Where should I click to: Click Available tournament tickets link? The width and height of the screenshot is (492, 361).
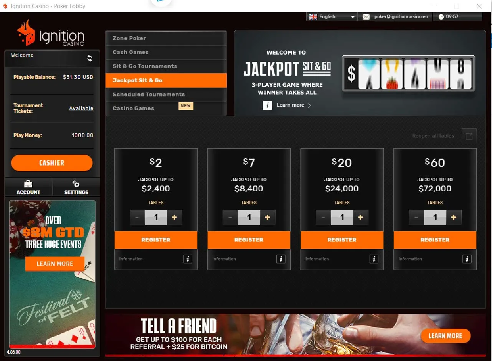tap(81, 109)
